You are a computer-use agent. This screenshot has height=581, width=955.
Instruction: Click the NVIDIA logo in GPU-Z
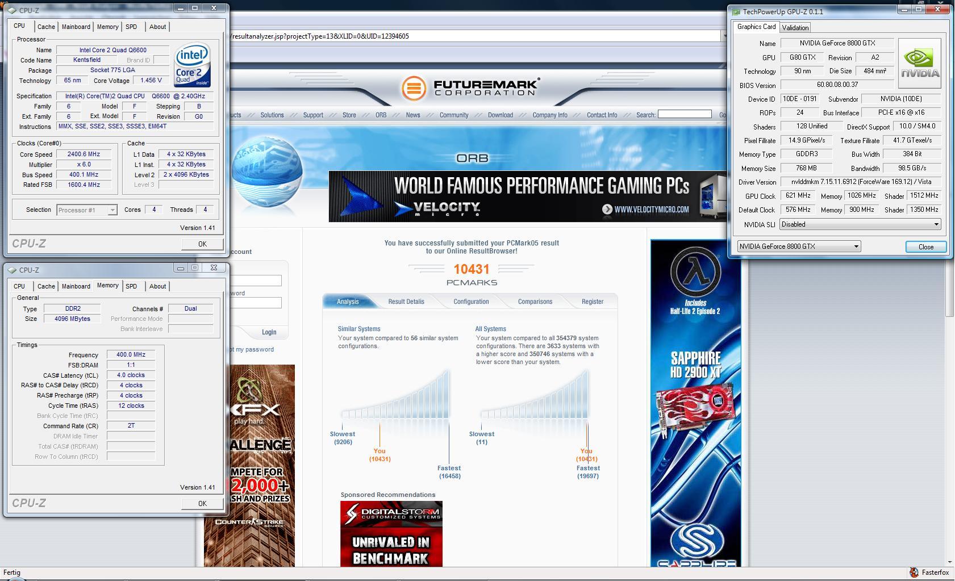tap(919, 63)
